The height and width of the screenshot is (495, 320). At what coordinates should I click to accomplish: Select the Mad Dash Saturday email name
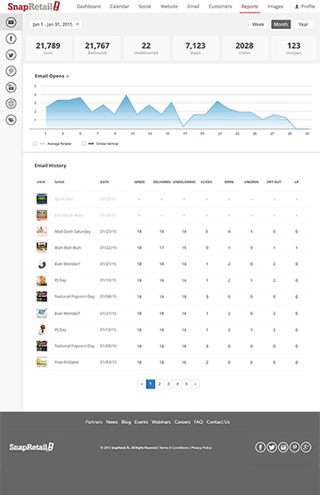73,231
